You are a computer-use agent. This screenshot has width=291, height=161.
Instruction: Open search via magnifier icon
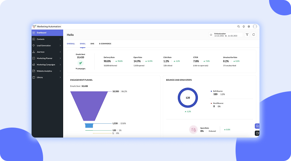click(x=239, y=27)
